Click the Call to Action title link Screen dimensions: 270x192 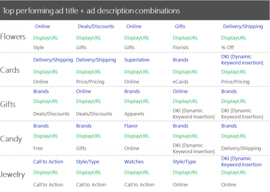click(x=48, y=161)
